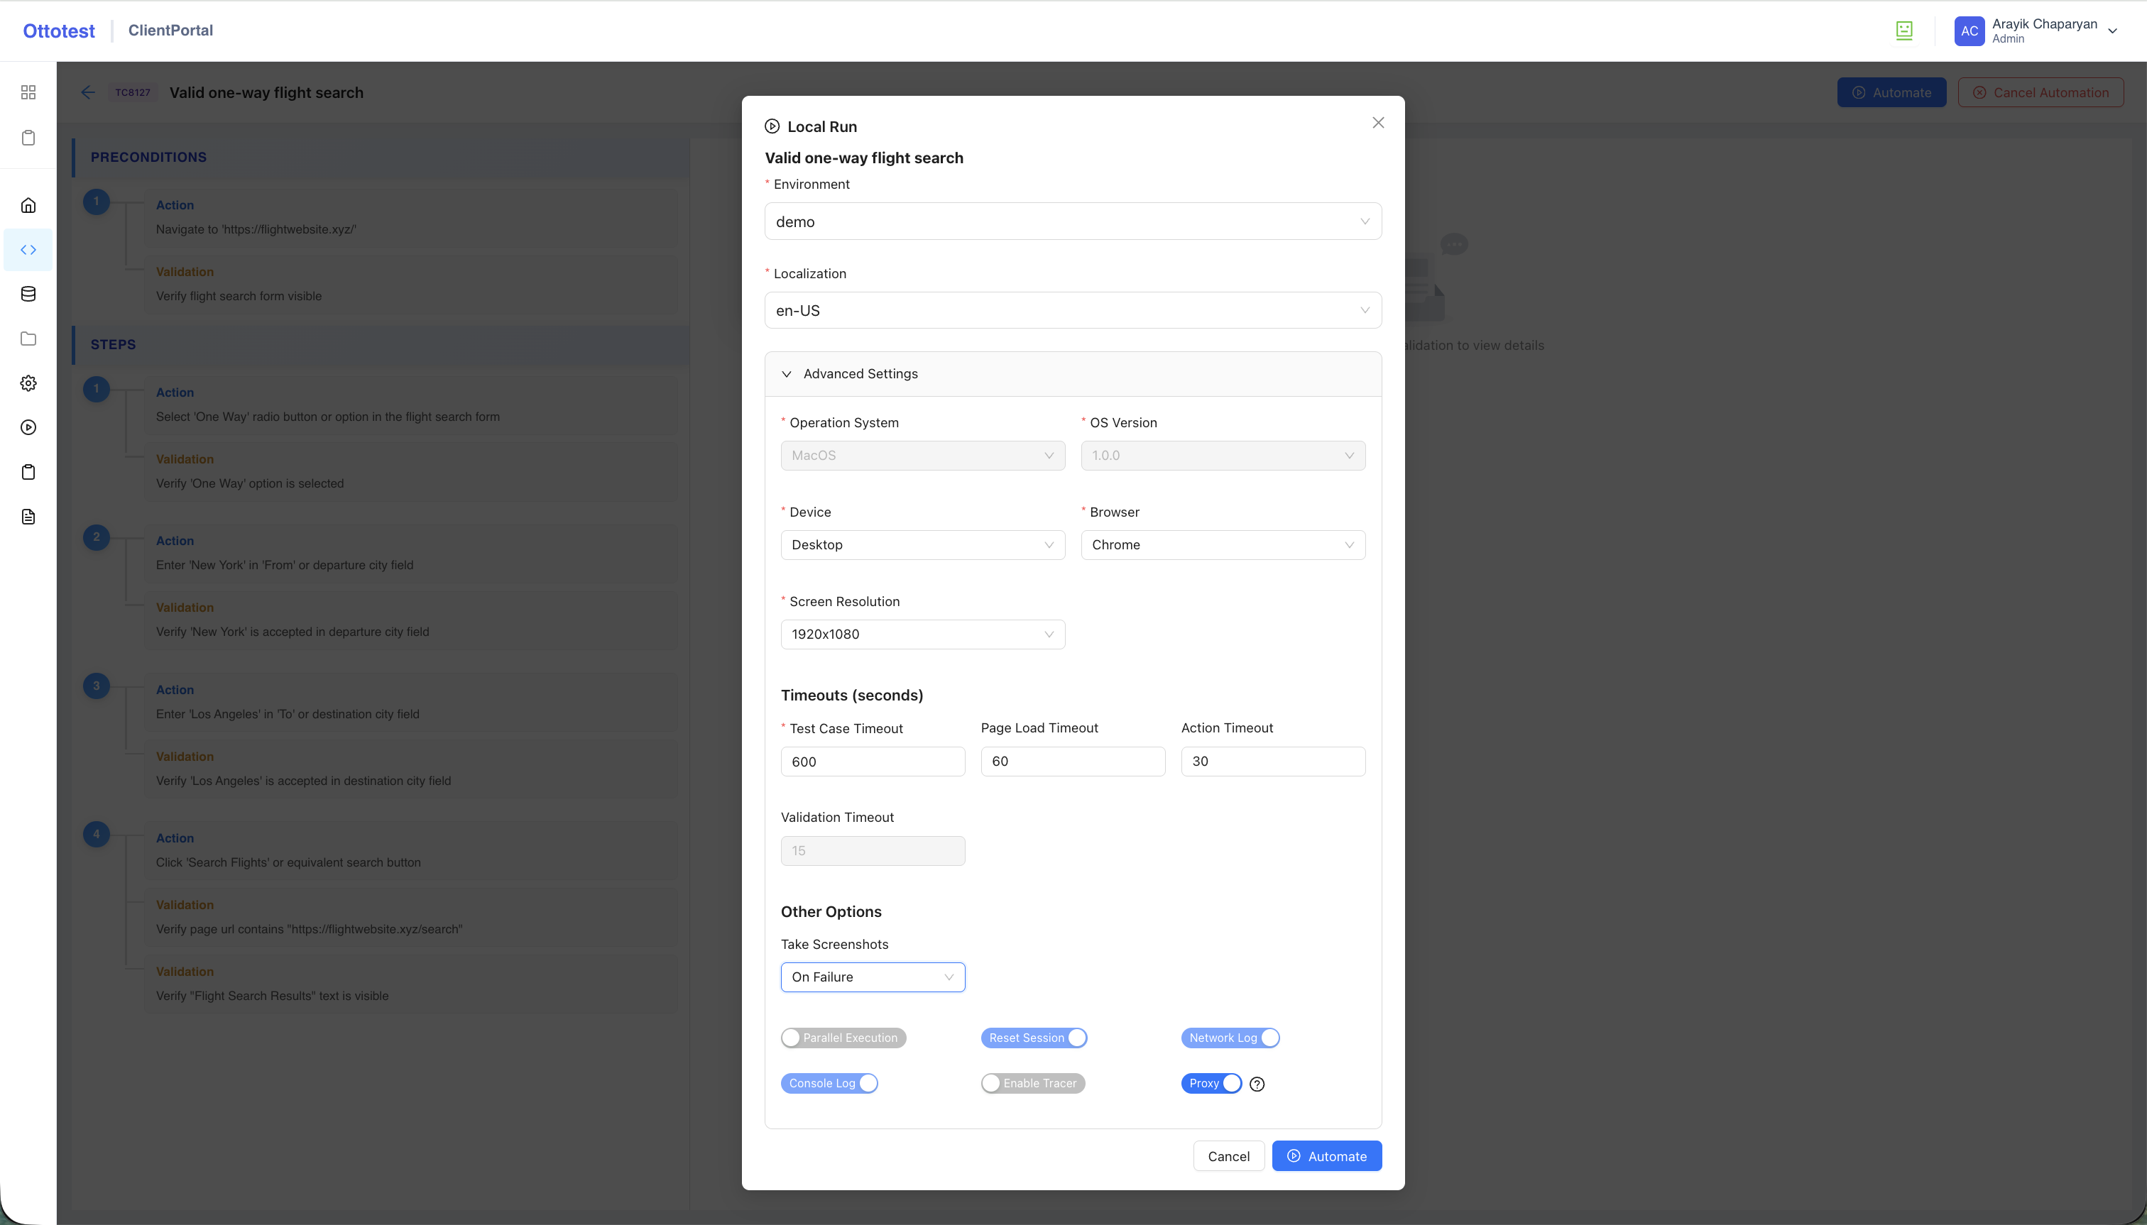This screenshot has width=2147, height=1225.
Task: Open the Browser dropdown set to Chrome
Action: (1222, 544)
